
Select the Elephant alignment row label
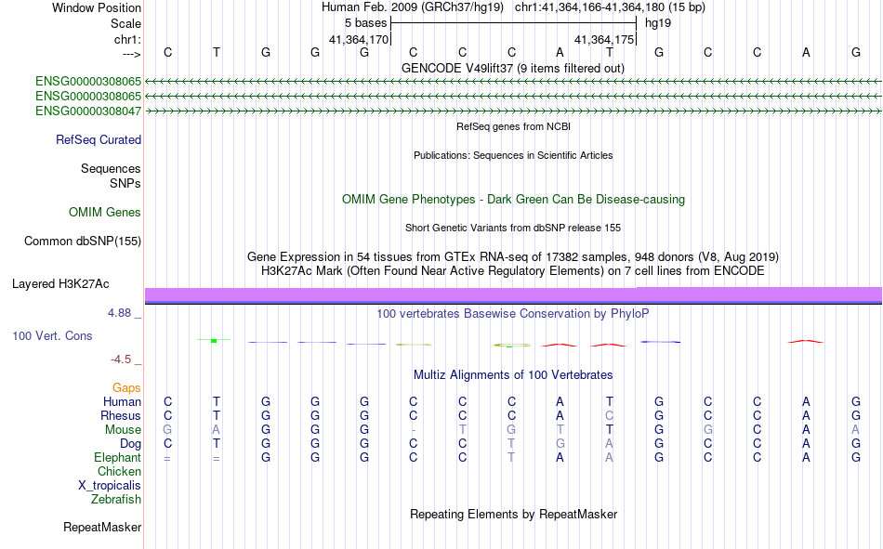118,457
